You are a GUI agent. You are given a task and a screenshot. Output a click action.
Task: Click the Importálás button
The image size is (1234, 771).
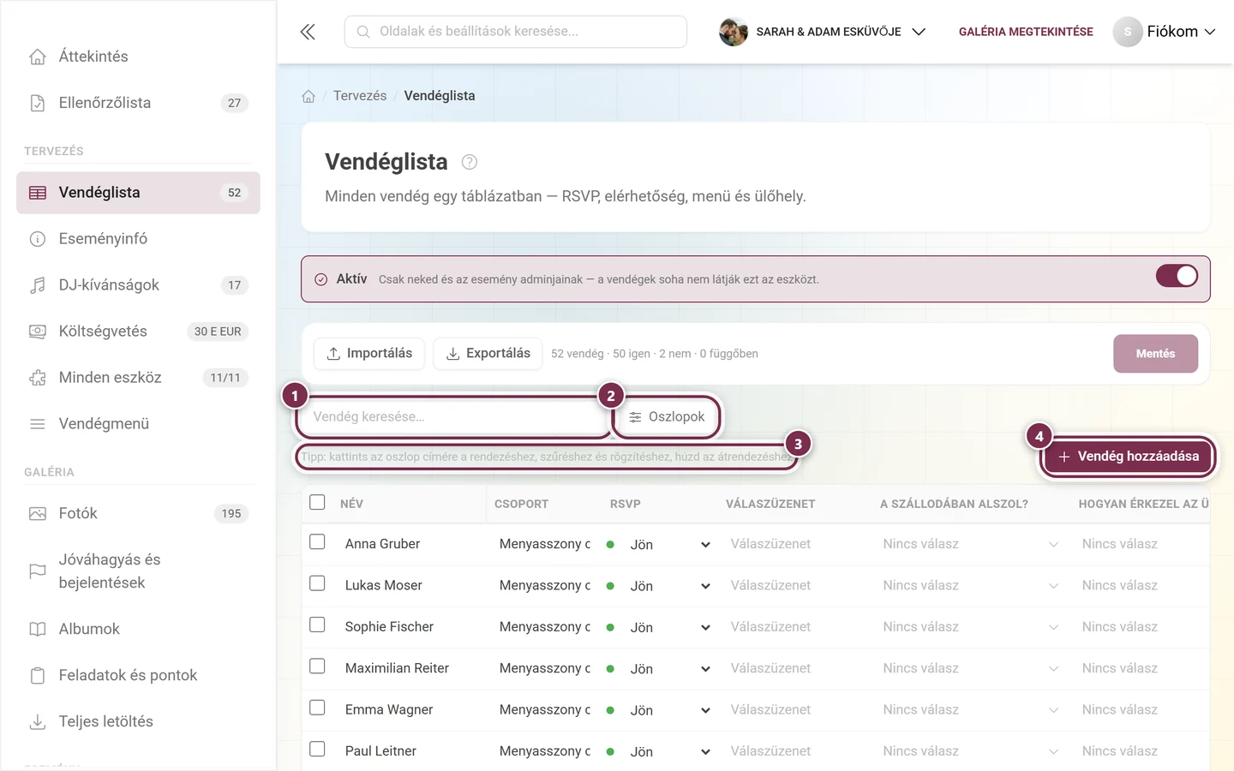[369, 354]
